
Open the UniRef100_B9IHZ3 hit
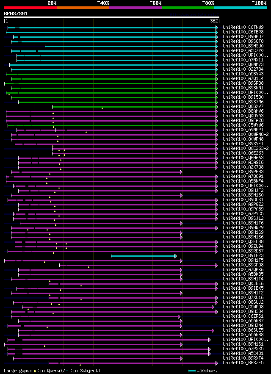click(243, 255)
